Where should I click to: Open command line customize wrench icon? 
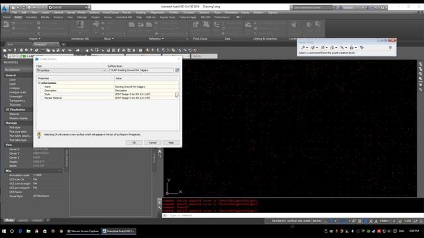160,208
